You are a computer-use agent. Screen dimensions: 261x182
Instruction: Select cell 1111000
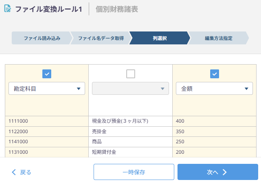(47, 121)
